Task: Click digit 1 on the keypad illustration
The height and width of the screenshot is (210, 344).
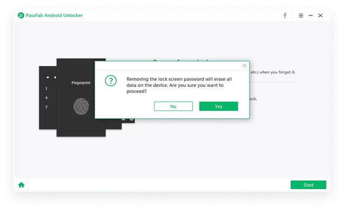Action: pos(46,88)
